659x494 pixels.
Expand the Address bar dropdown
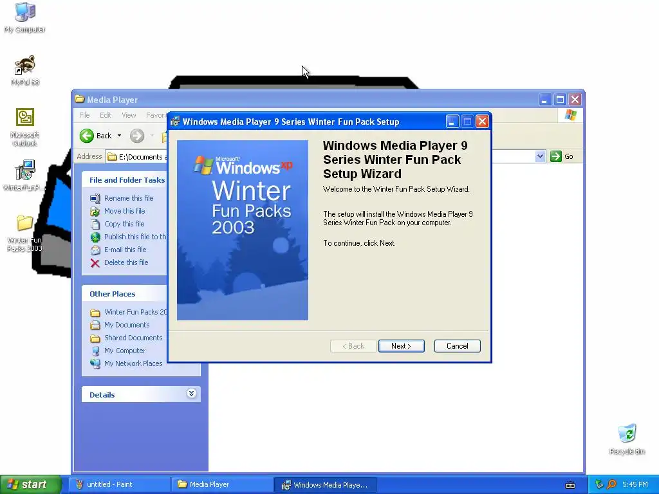click(x=540, y=156)
